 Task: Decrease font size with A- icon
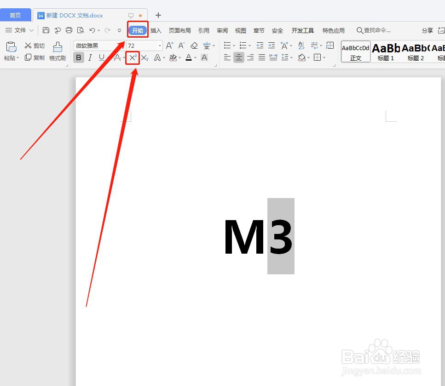[182, 45]
